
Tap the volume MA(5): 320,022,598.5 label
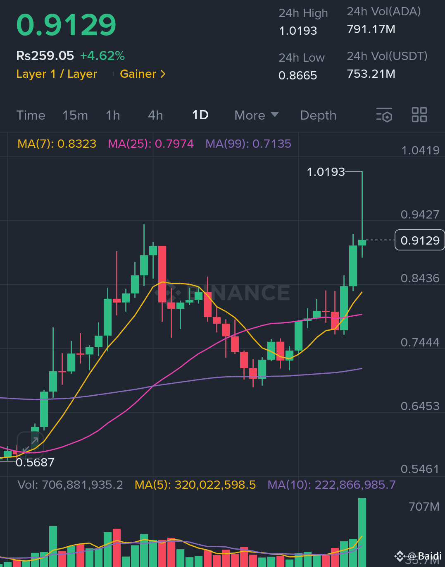click(195, 485)
